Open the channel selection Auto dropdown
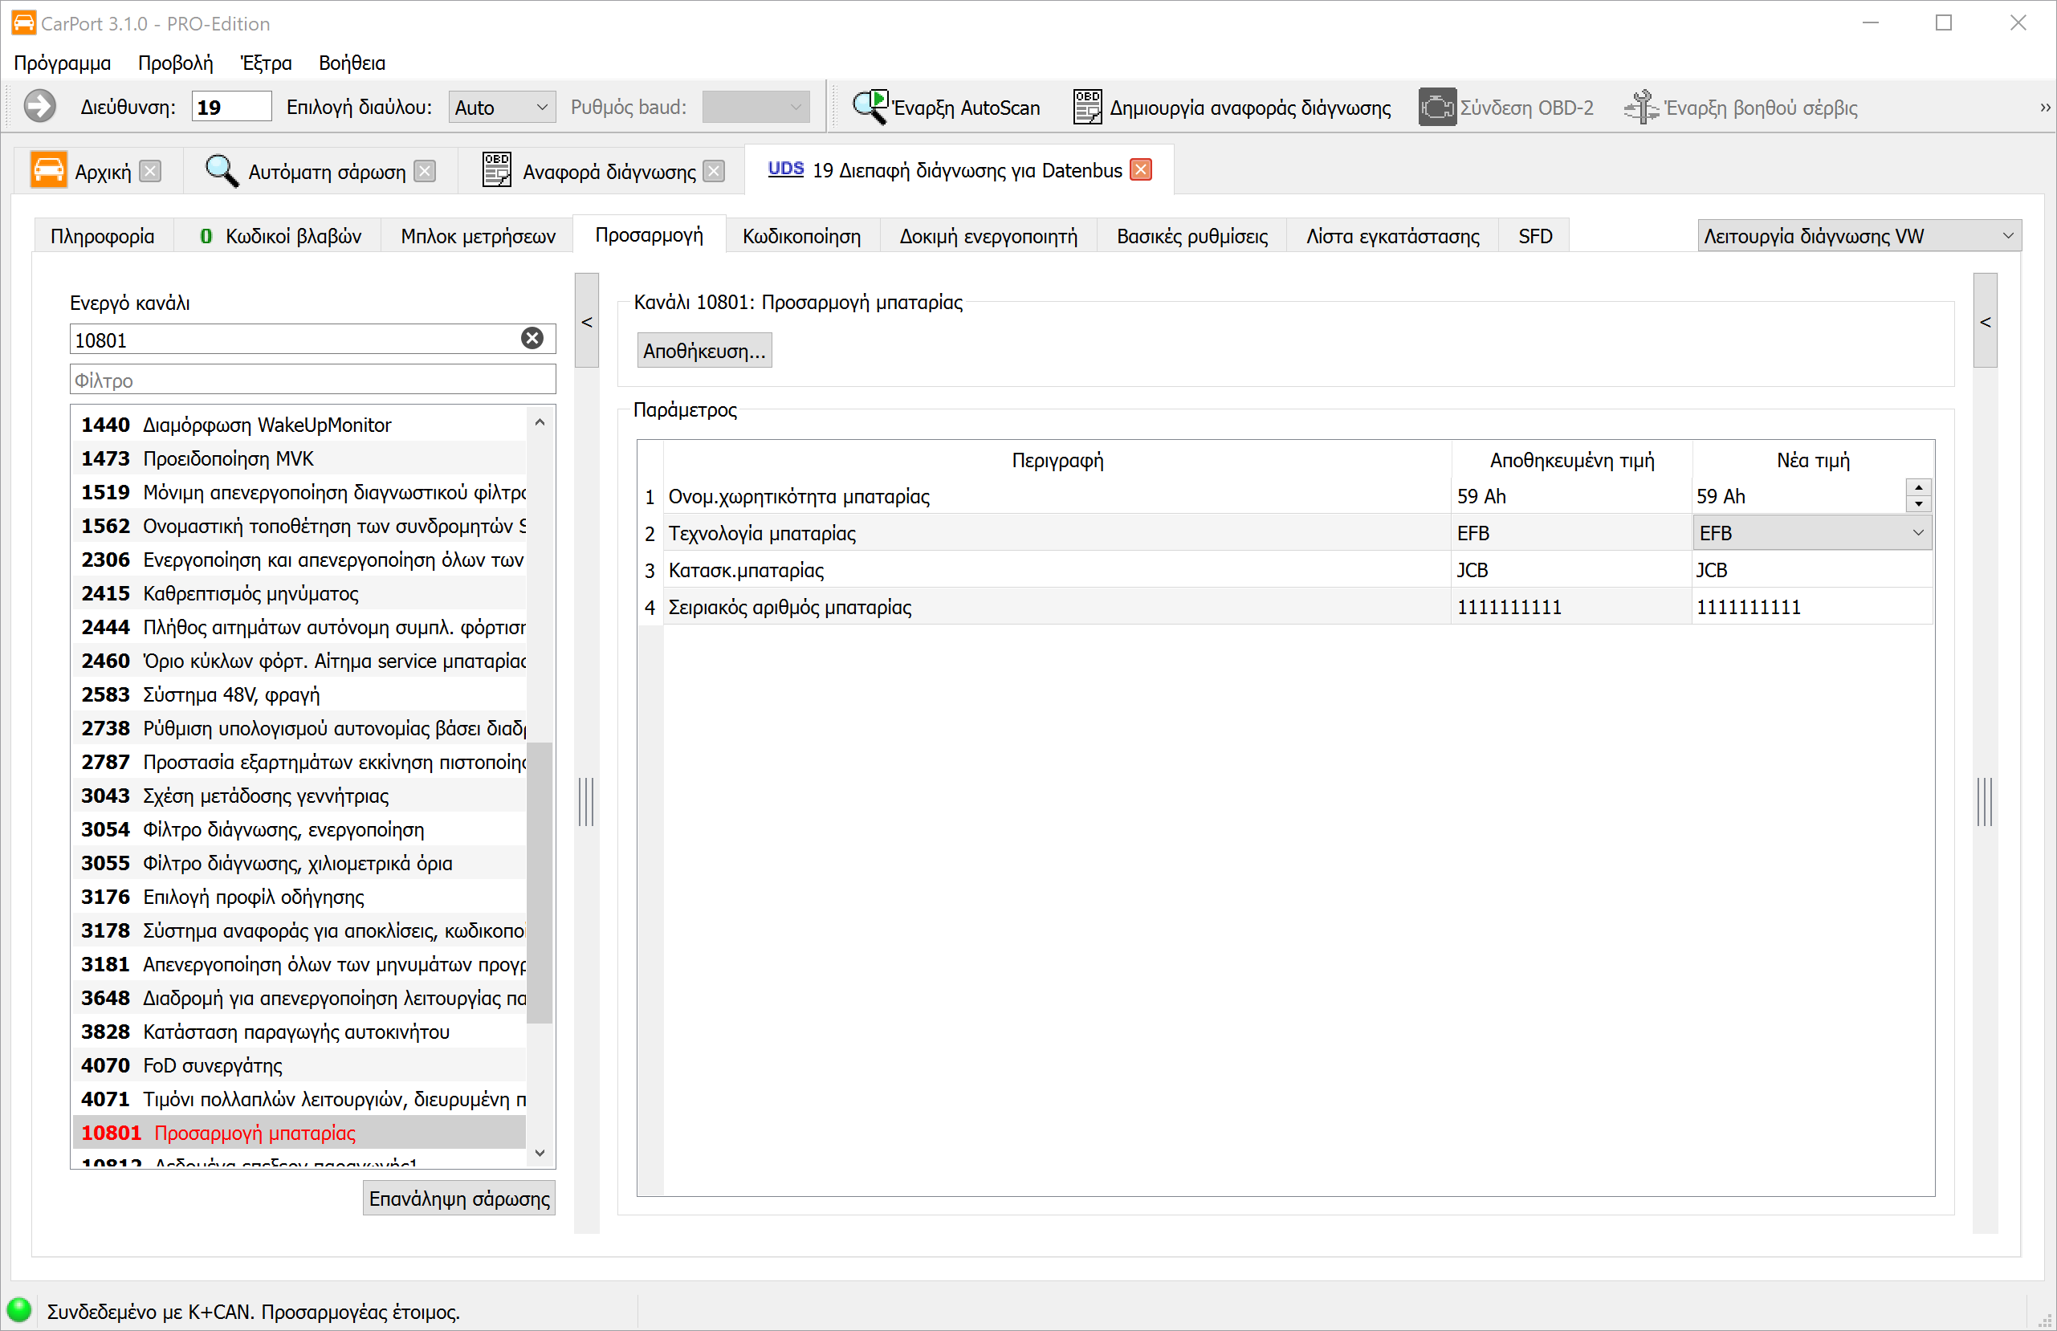Image resolution: width=2057 pixels, height=1331 pixels. [501, 108]
